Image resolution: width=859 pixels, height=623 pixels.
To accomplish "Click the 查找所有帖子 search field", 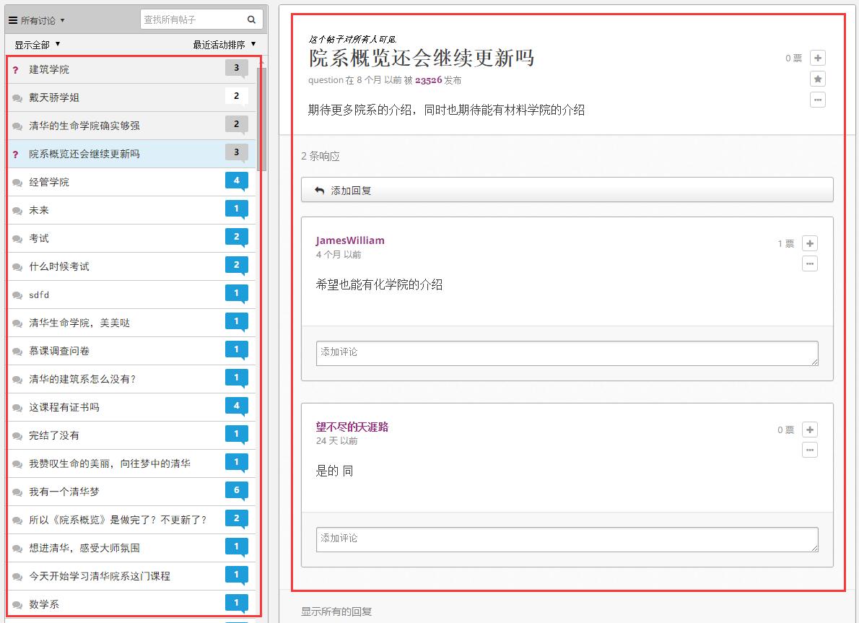I will point(193,19).
